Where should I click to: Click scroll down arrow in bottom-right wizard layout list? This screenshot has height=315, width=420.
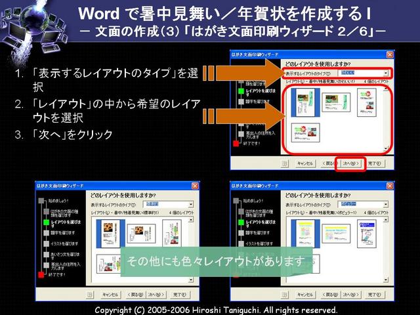point(386,280)
